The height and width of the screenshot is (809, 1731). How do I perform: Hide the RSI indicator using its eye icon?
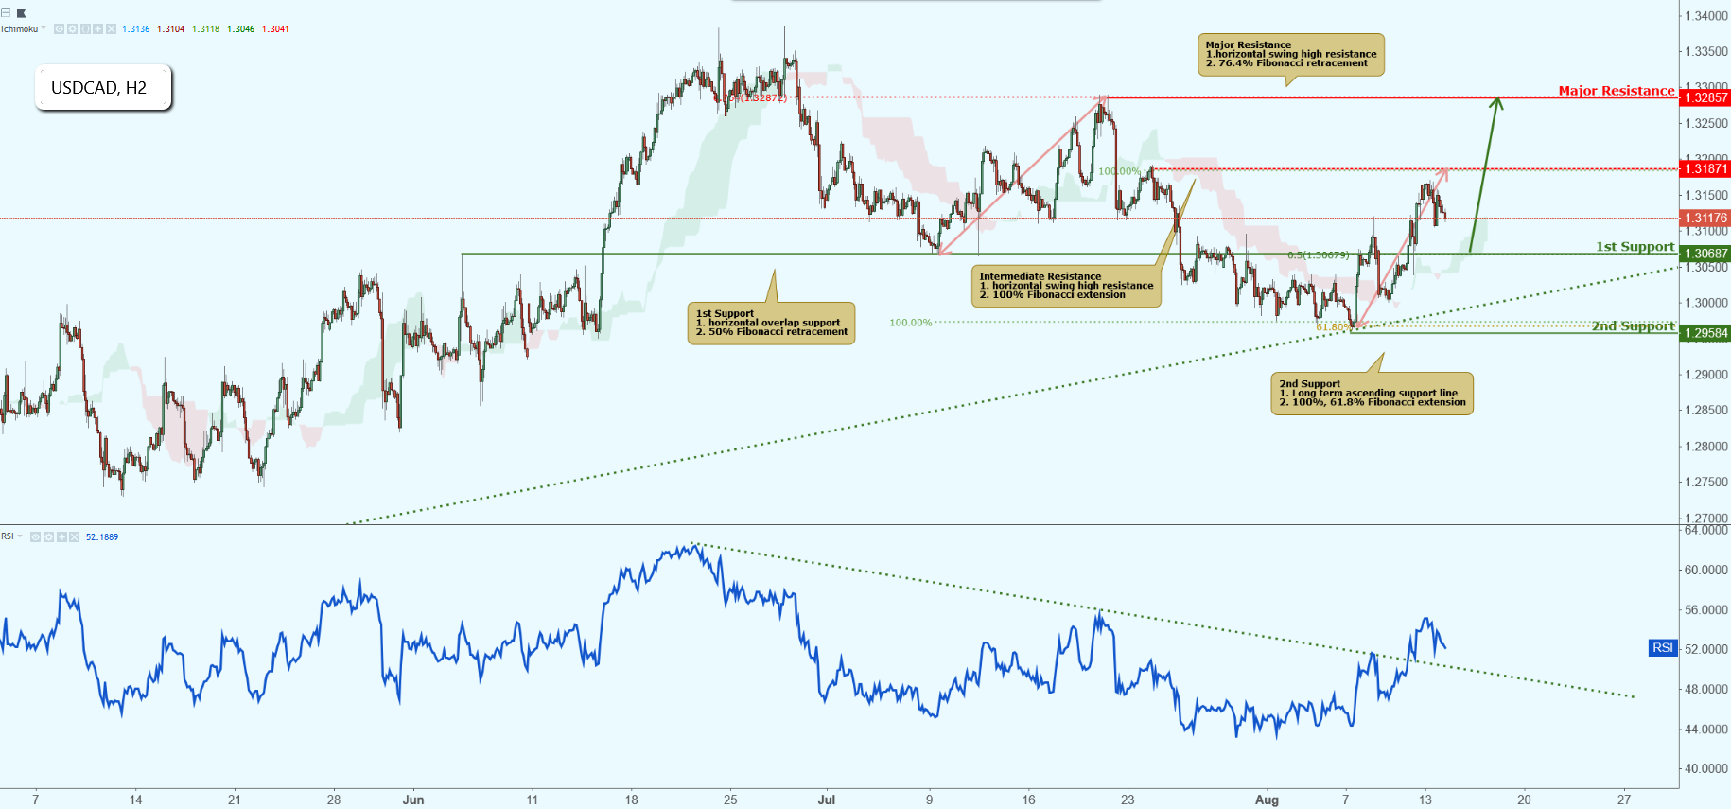click(x=35, y=536)
